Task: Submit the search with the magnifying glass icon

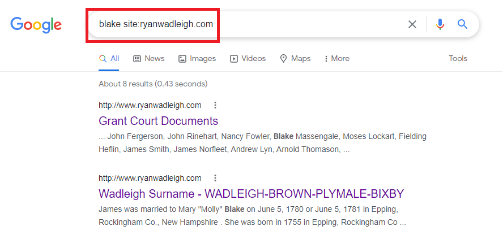Action: tap(462, 24)
